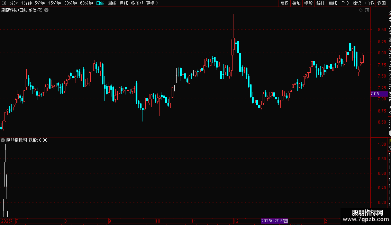
Task: Click the 标记 mark button
Action: tap(357, 3)
